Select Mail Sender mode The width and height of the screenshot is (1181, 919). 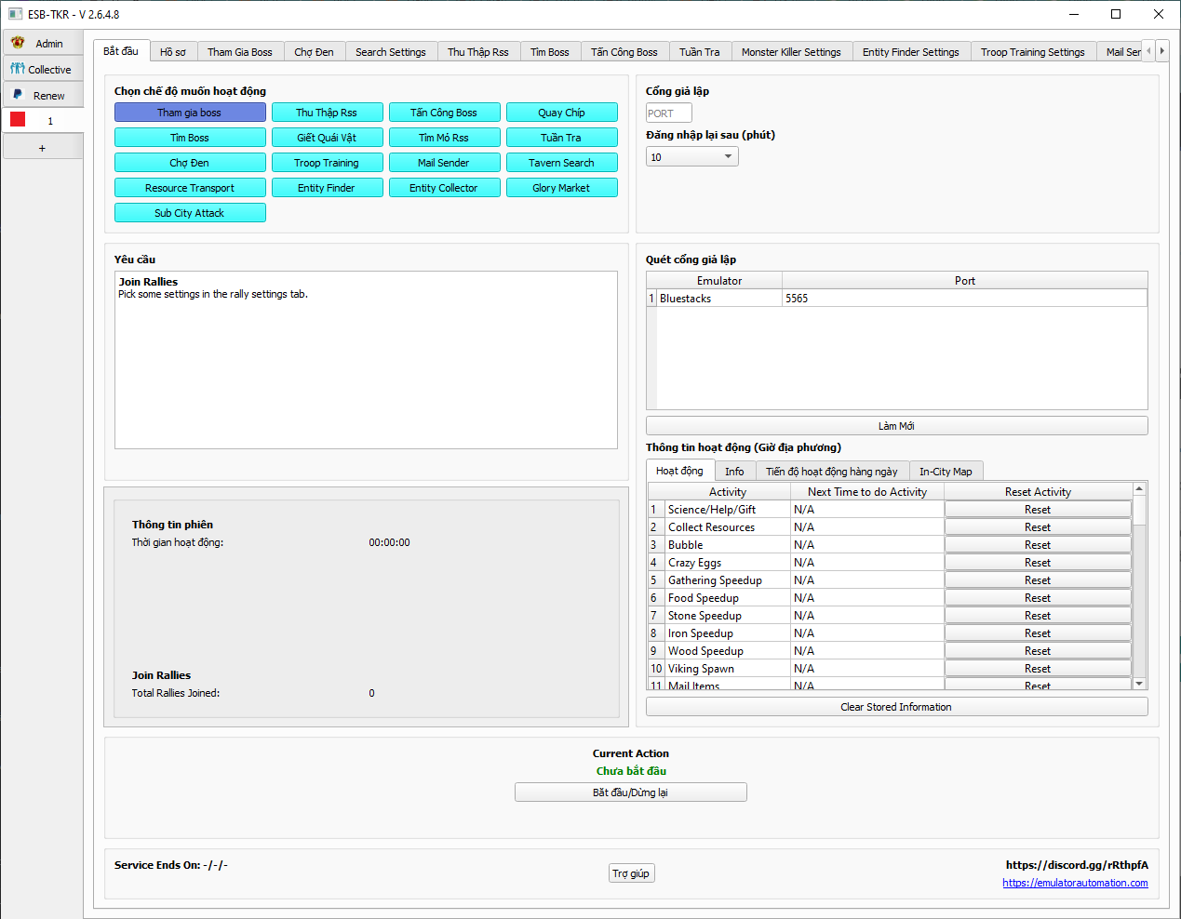[444, 163]
